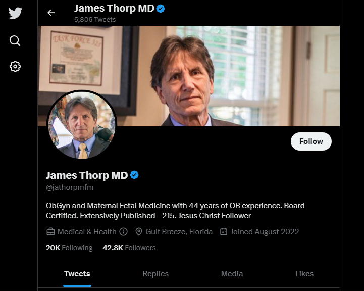Click calendar icon near Joined August 2022

click(223, 232)
